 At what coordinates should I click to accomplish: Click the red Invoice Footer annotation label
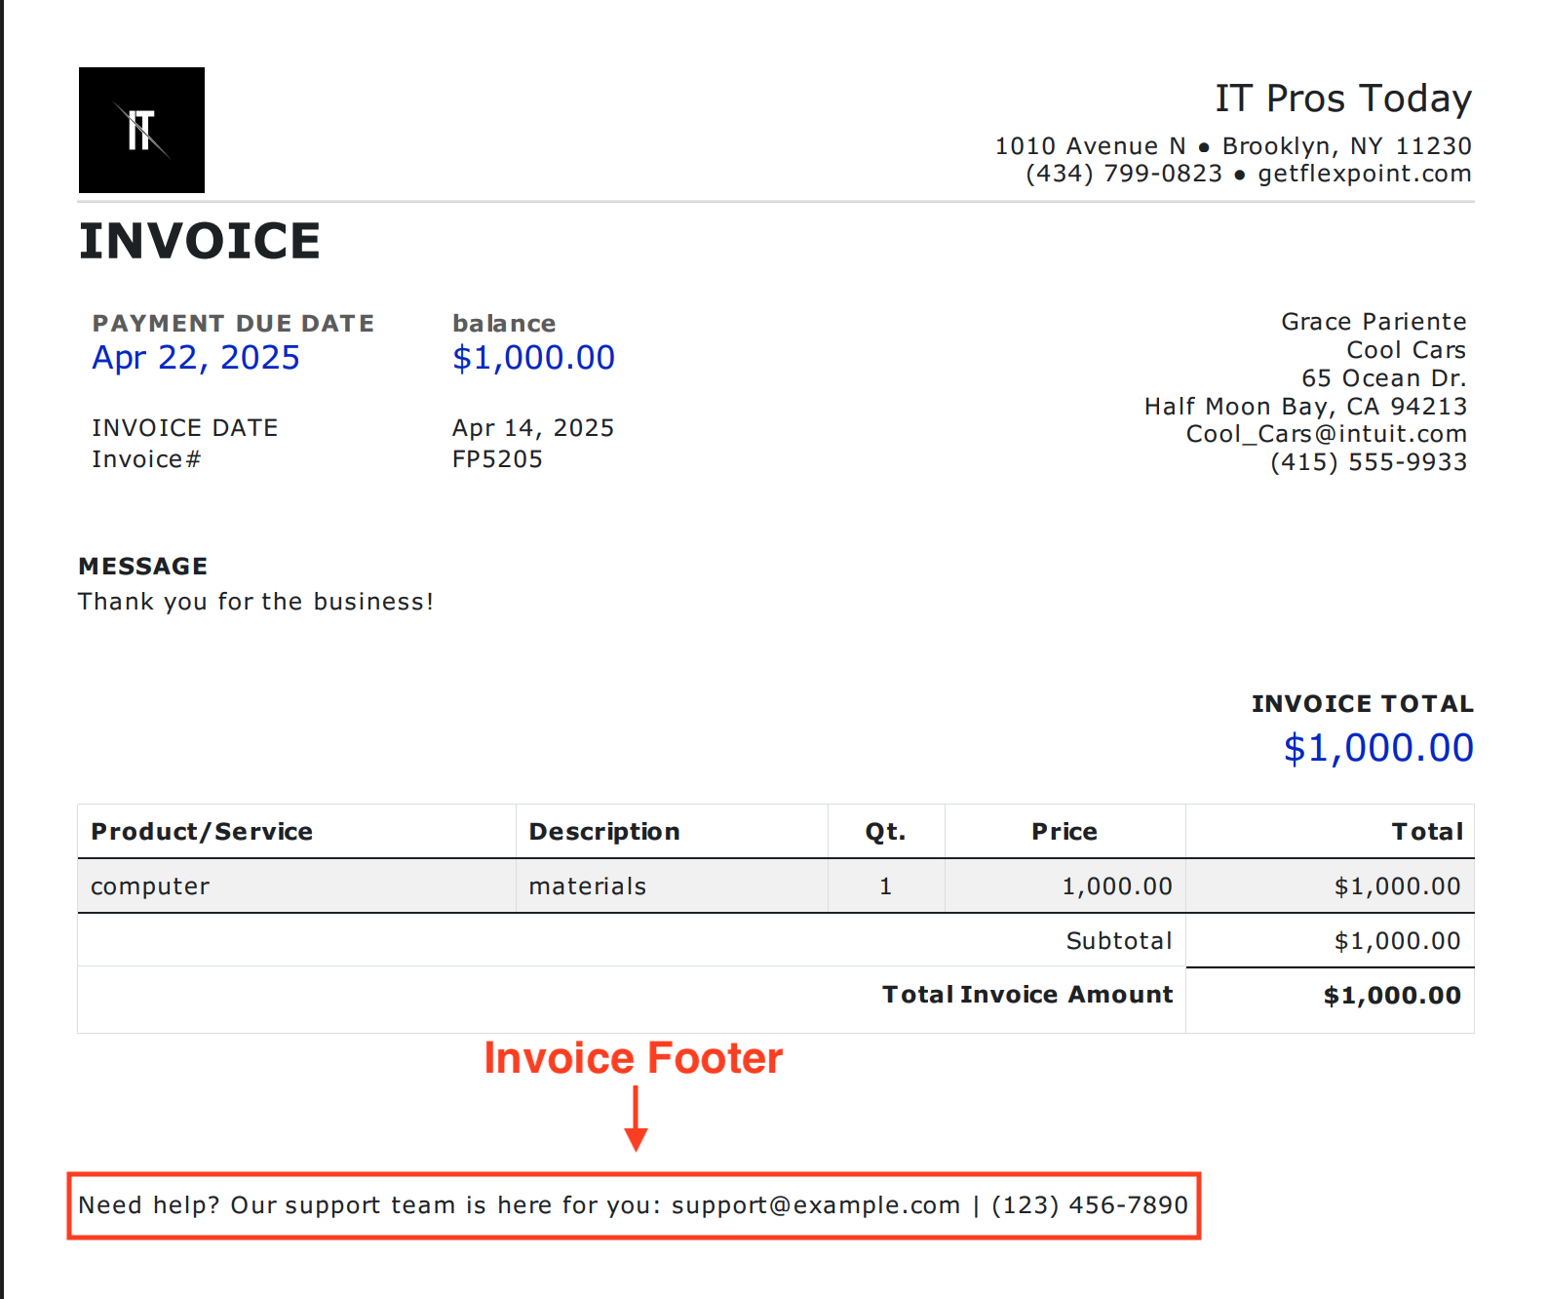tap(634, 1058)
